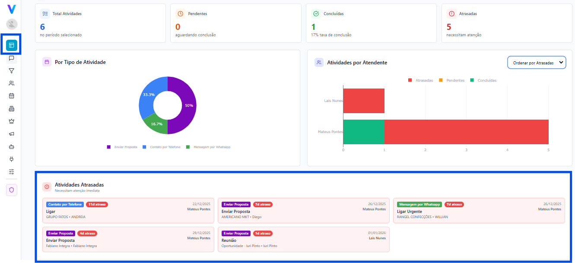This screenshot has width=575, height=263.
Task: Toggle Mensagem por Whatsapp legend in donut chart
Action: (x=208, y=147)
